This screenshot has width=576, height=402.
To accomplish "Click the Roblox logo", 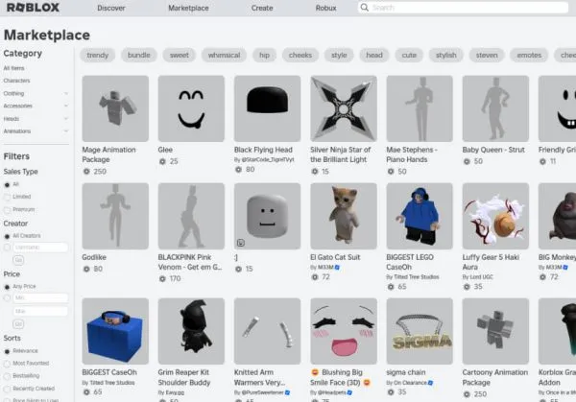I will pos(33,8).
